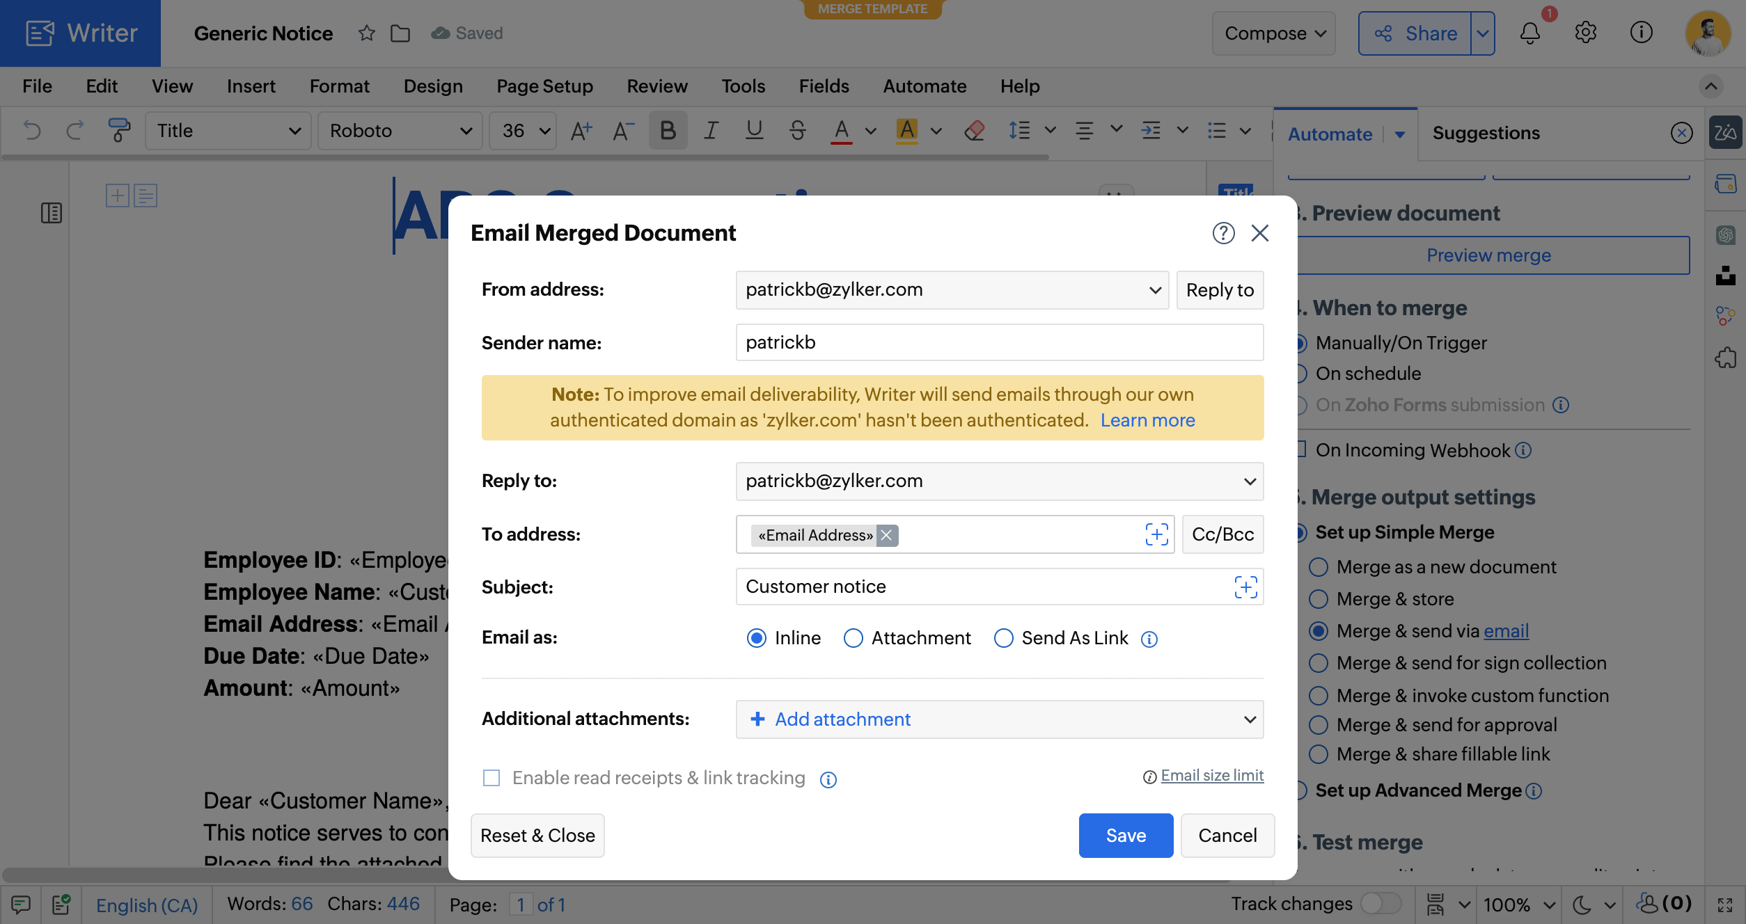Select Merge as a new document
This screenshot has height=924, width=1746.
[x=1319, y=567]
